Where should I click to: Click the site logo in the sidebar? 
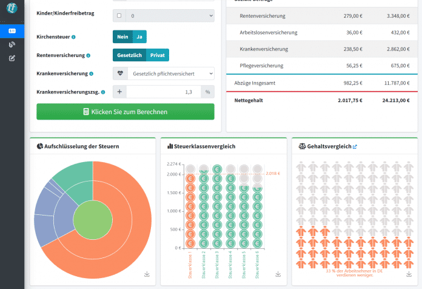pyautogui.click(x=12, y=8)
